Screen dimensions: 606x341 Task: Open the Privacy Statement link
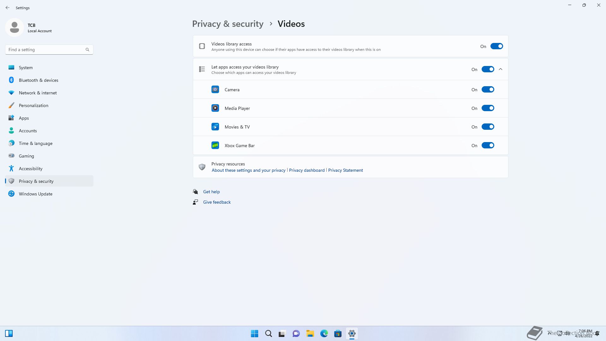pos(346,170)
